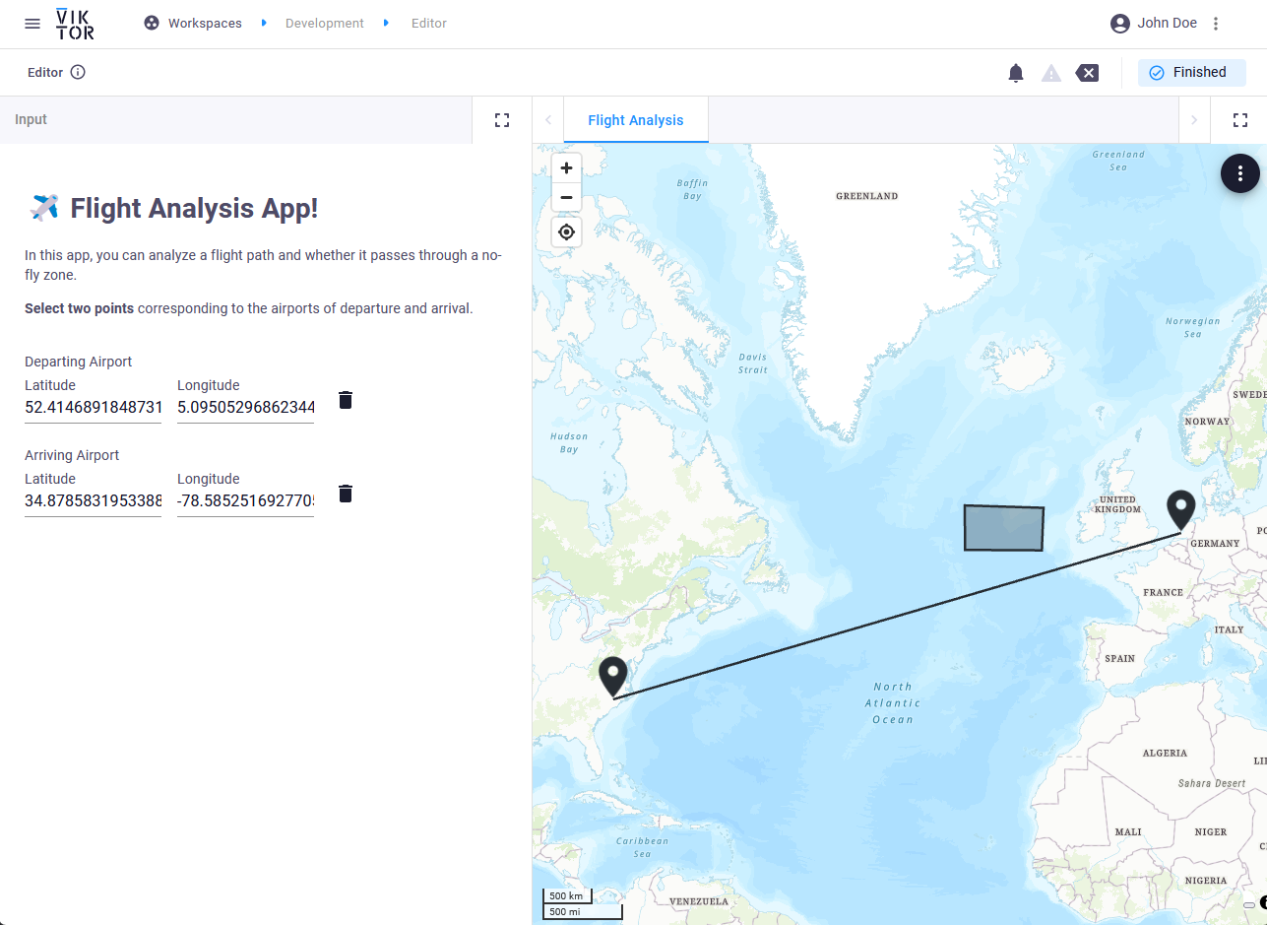Viewport: 1267px width, 925px height.
Task: Go to Workspaces breadcrumb
Action: coord(204,24)
